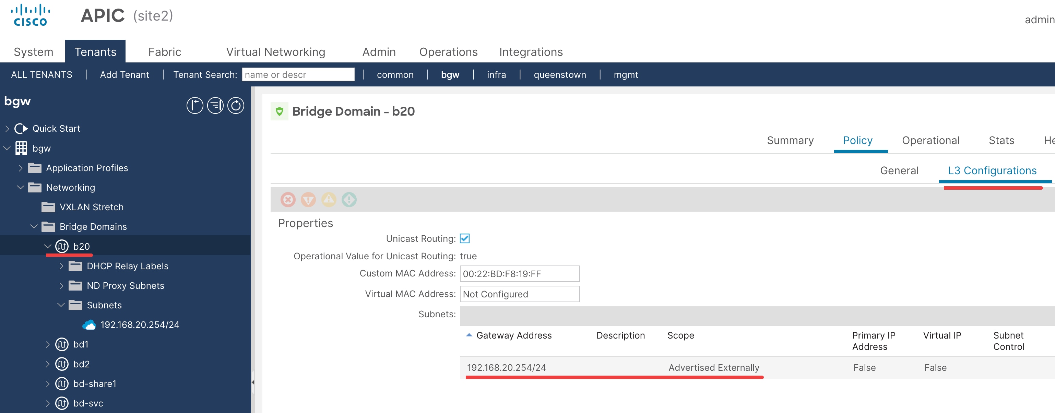Open the System menu tab
Viewport: 1055px width, 413px height.
[34, 52]
